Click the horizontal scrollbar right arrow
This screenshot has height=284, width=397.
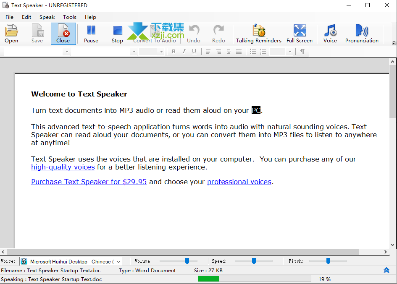click(386, 252)
